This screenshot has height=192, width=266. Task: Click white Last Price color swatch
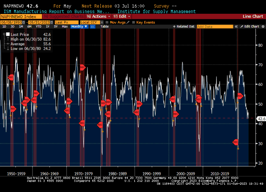tap(8, 34)
